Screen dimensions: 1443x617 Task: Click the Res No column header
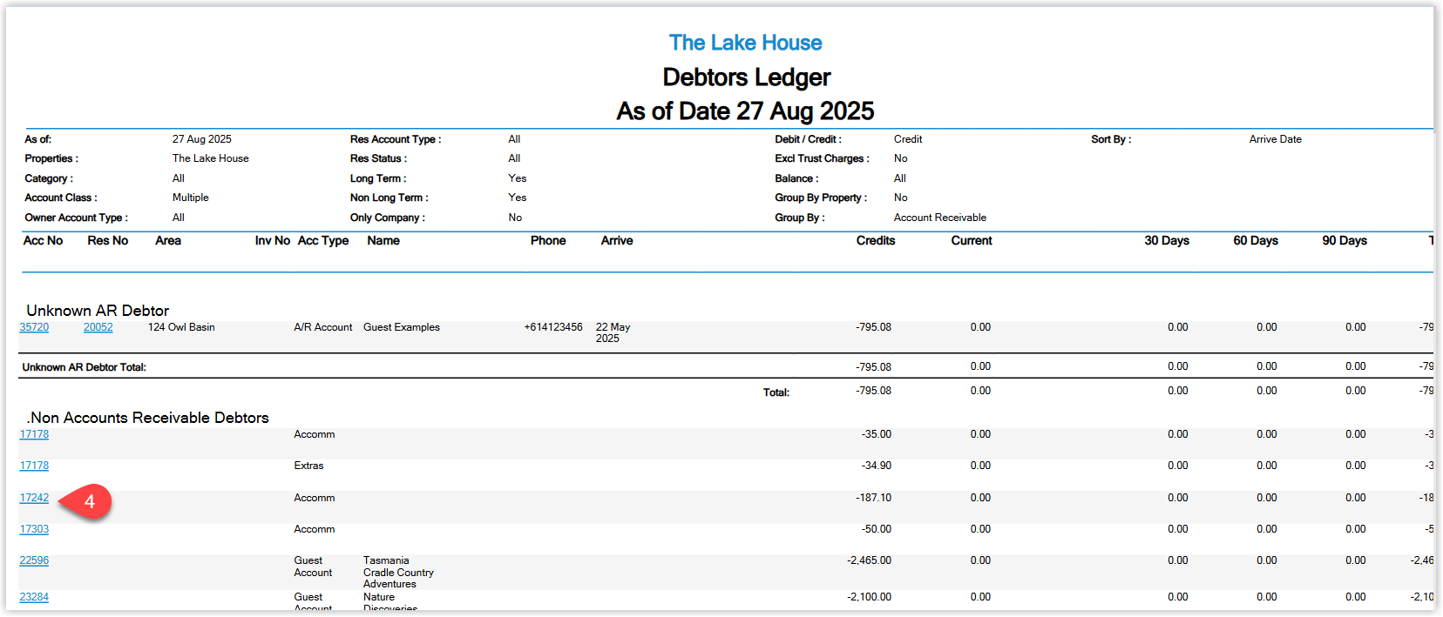click(x=108, y=241)
